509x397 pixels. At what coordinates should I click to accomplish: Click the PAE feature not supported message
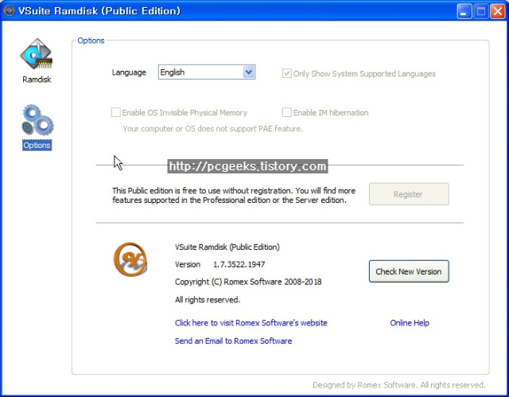click(x=213, y=129)
